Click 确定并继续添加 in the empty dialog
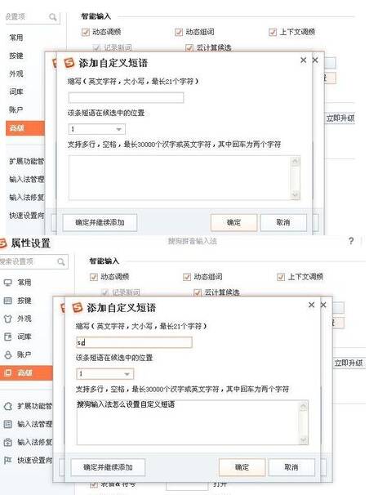The width and height of the screenshot is (369, 495). click(100, 222)
